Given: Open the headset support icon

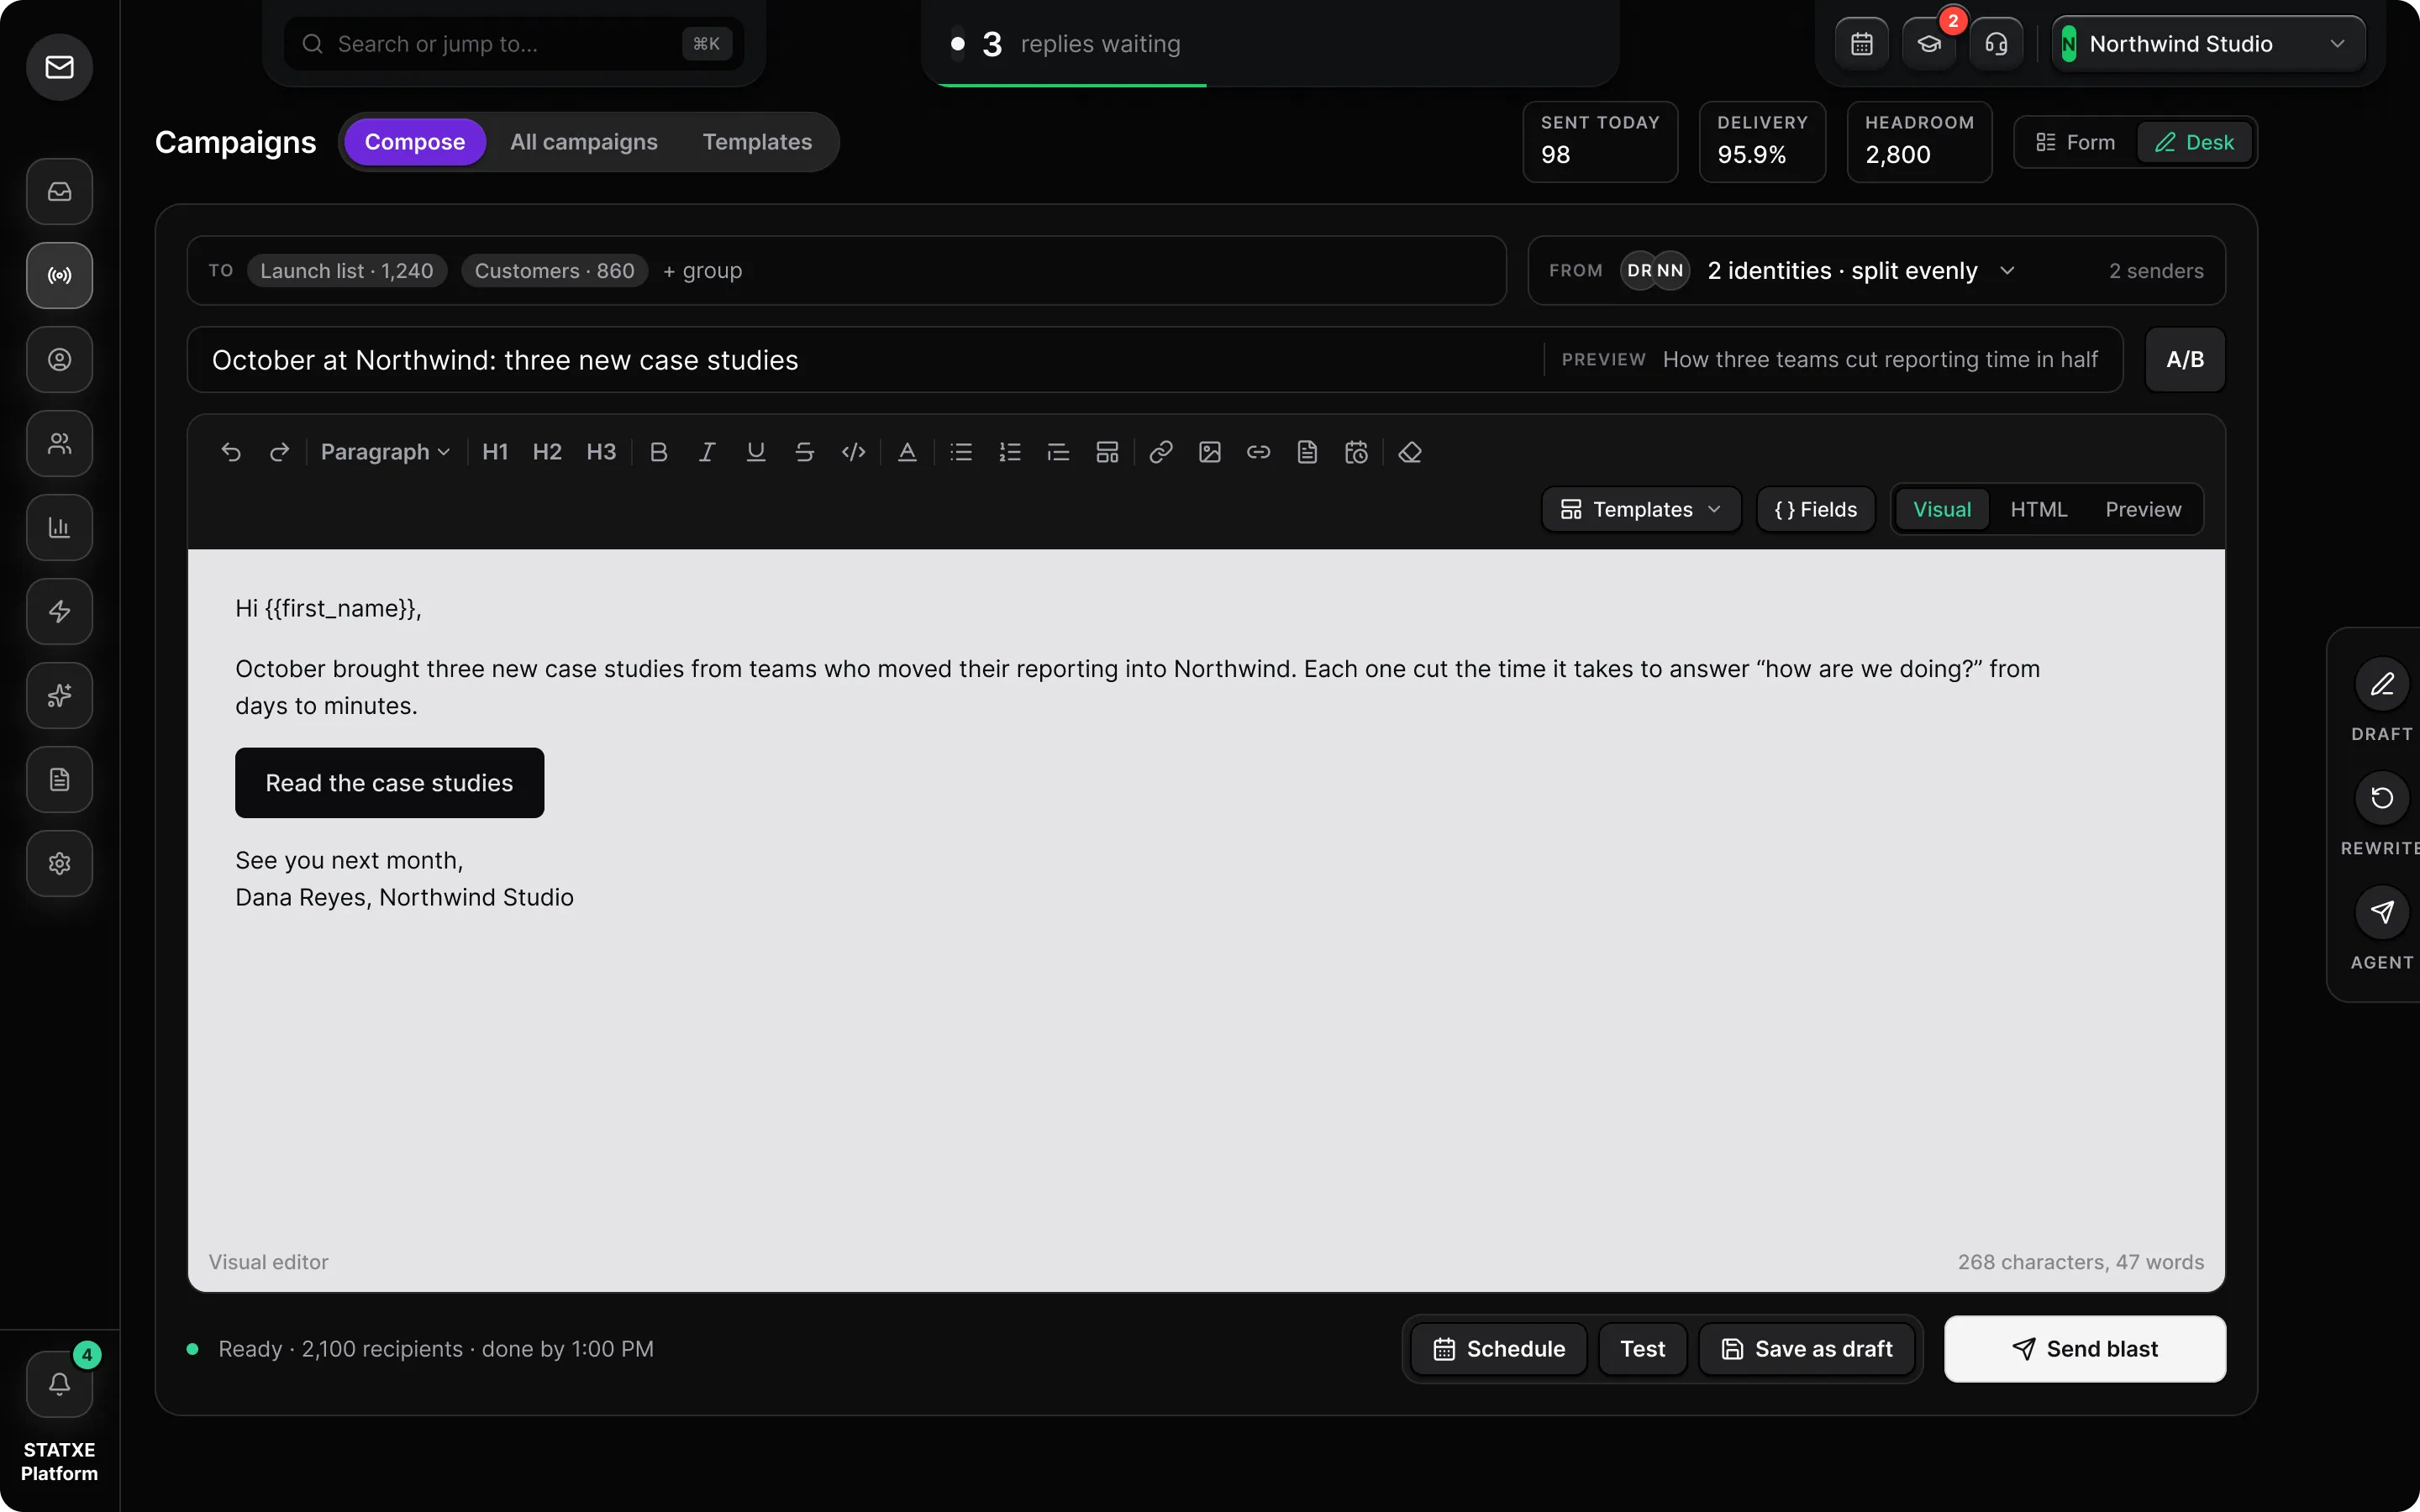Looking at the screenshot, I should [x=1996, y=44].
